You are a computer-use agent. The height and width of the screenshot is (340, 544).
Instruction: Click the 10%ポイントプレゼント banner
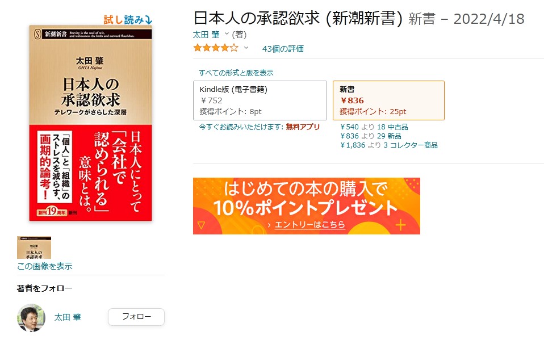click(306, 206)
